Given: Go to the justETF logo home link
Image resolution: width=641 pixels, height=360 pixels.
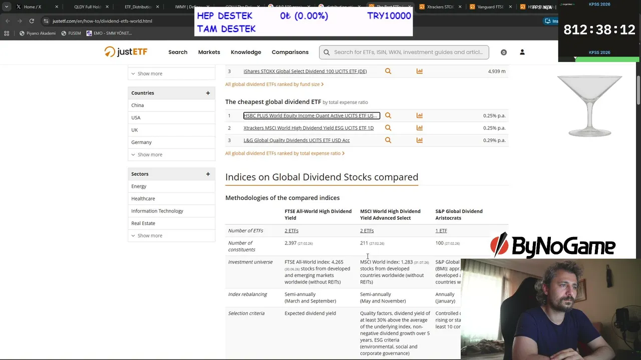Looking at the screenshot, I should click(126, 52).
